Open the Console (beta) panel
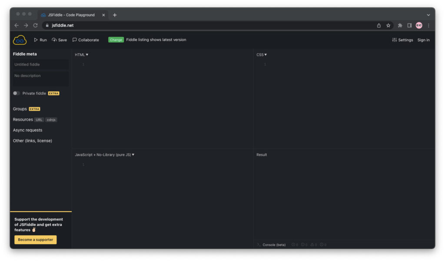The height and width of the screenshot is (261, 445). (x=274, y=245)
